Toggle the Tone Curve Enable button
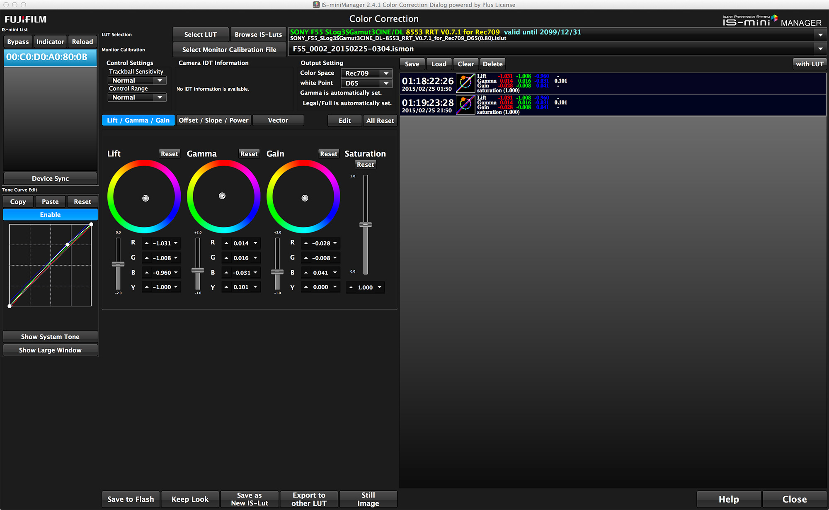This screenshot has height=510, width=829. 50,215
